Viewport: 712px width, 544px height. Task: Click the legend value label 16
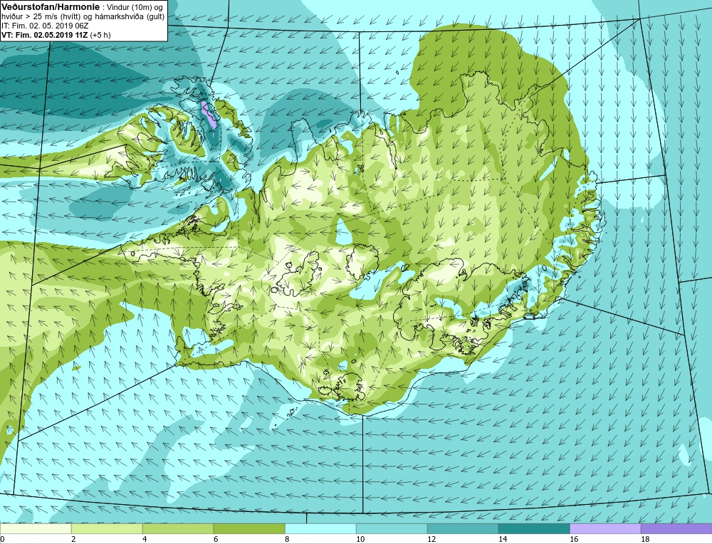tap(575, 539)
